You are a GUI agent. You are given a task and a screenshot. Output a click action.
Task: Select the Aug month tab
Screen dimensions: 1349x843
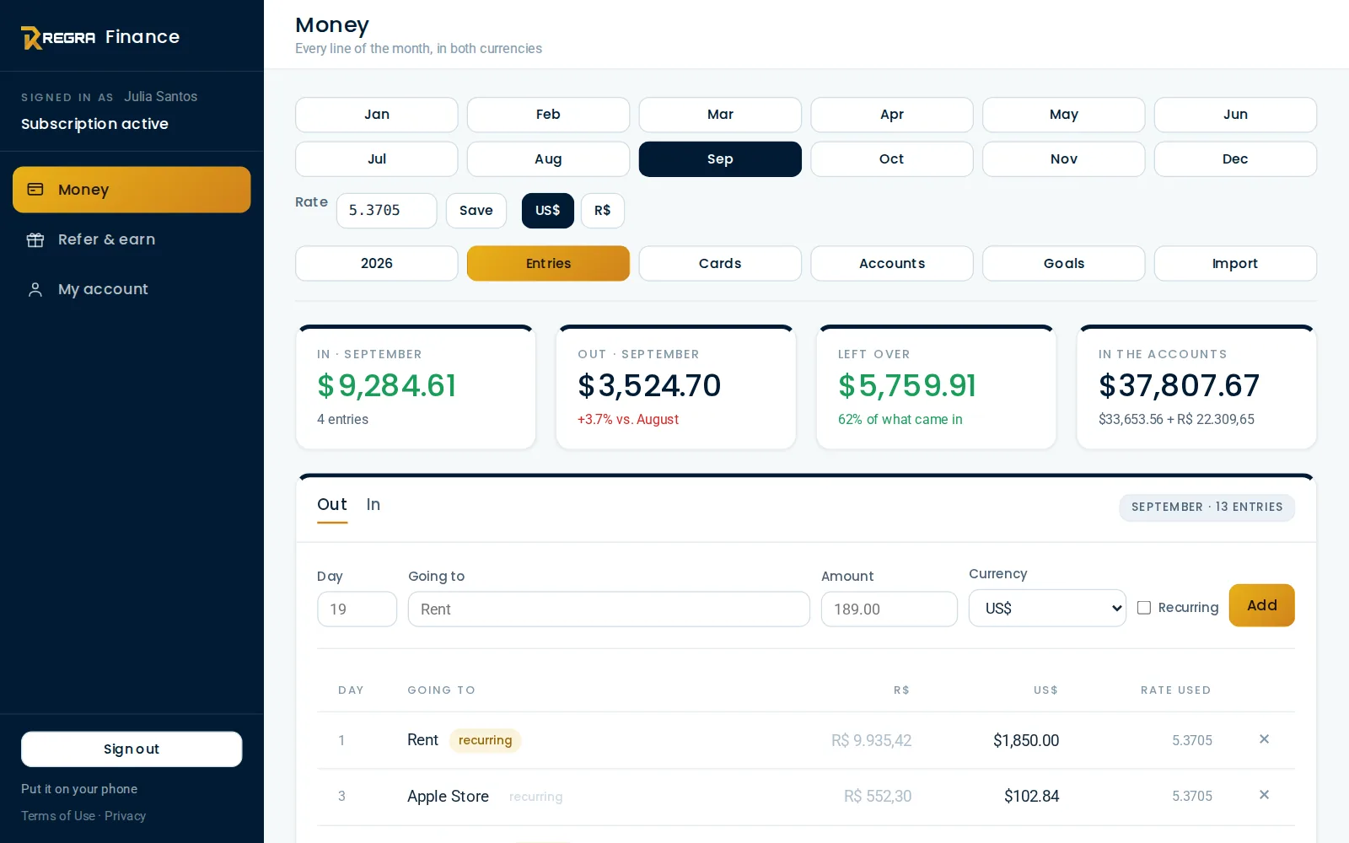(x=548, y=159)
